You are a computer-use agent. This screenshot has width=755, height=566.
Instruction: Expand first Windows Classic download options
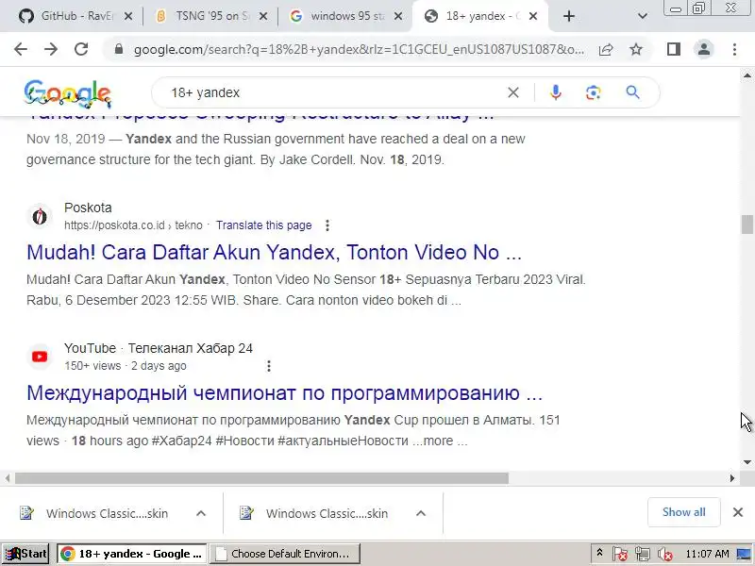[x=201, y=513]
